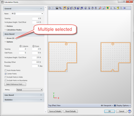
Task: Click the Select Reference Point button
Action: click(x=15, y=84)
